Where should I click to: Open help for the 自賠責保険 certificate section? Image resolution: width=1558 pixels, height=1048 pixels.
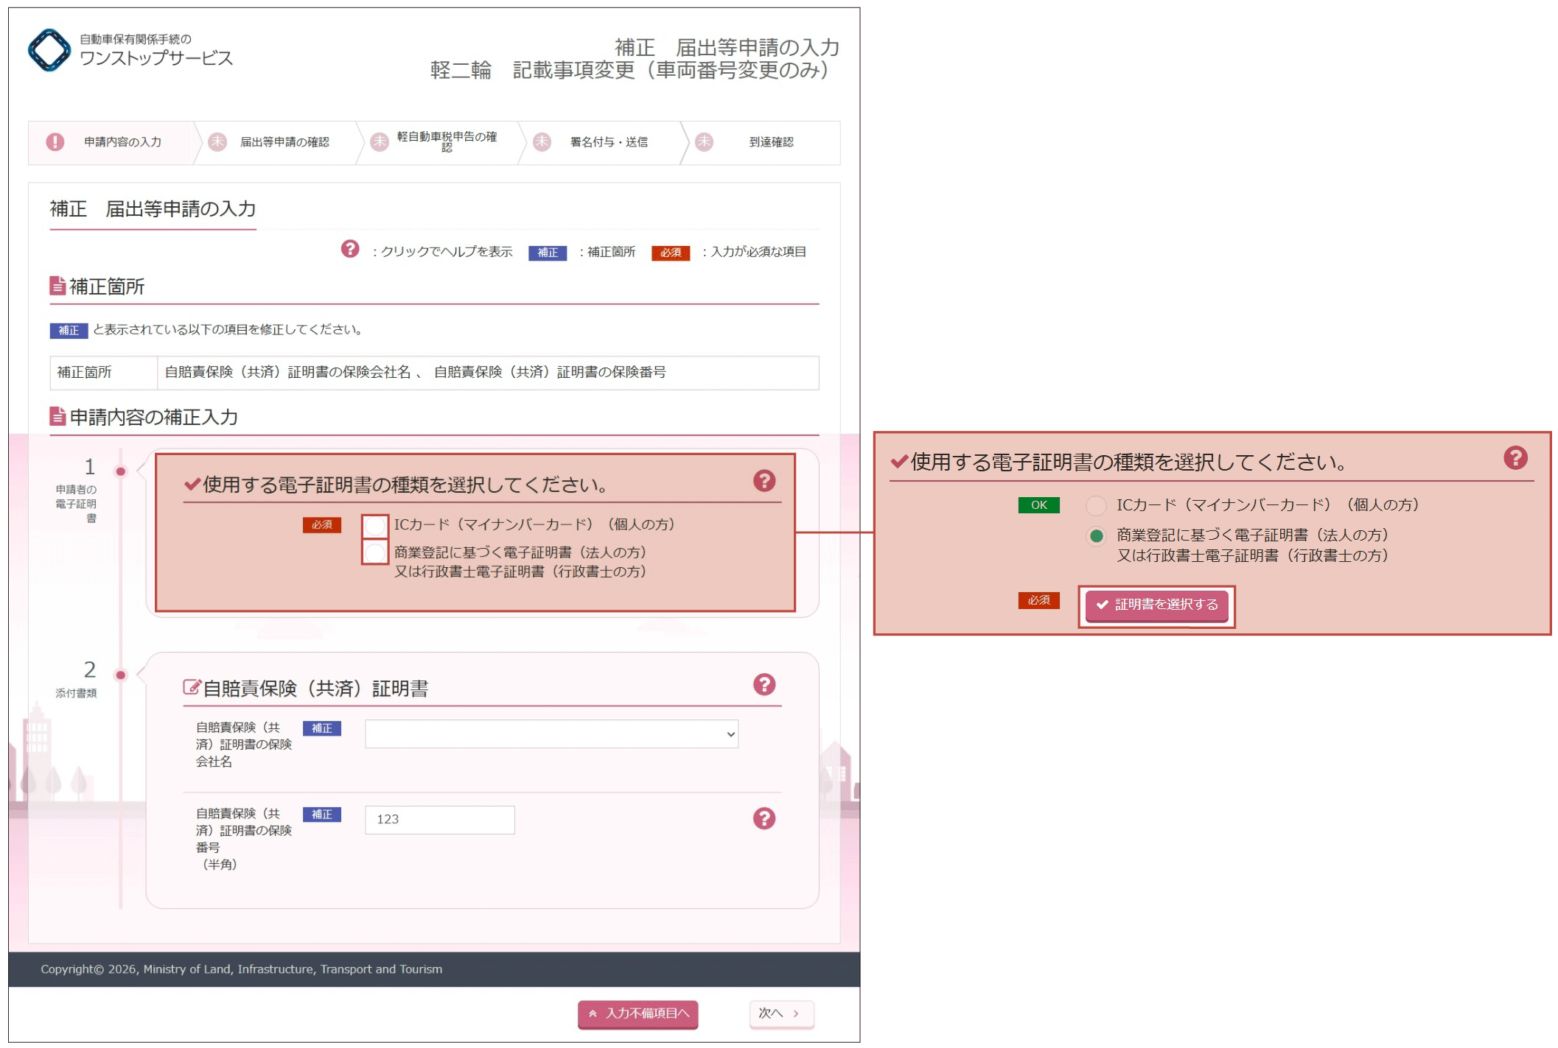point(764,685)
